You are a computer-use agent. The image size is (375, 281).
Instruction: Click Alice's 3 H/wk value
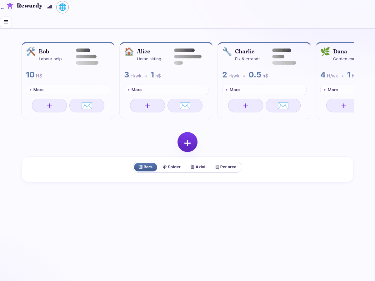coord(133,75)
